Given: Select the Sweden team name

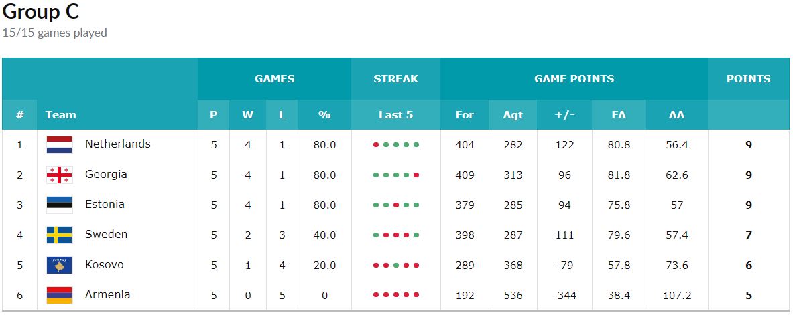Looking at the screenshot, I should (106, 234).
